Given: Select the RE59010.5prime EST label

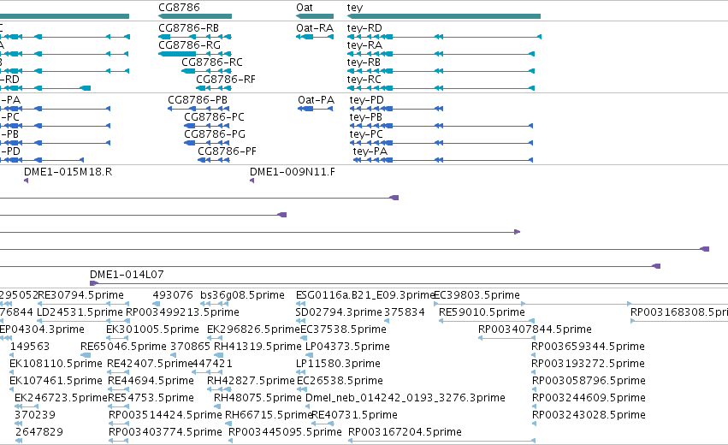Looking at the screenshot, I should click(482, 312).
